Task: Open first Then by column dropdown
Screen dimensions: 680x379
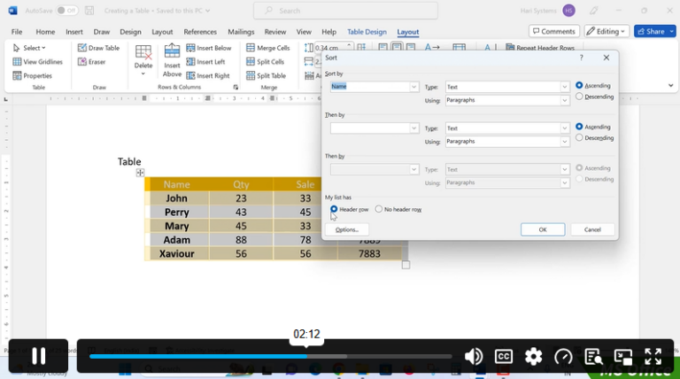Action: pyautogui.click(x=413, y=128)
